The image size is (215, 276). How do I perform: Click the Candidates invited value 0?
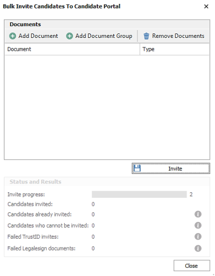click(93, 204)
